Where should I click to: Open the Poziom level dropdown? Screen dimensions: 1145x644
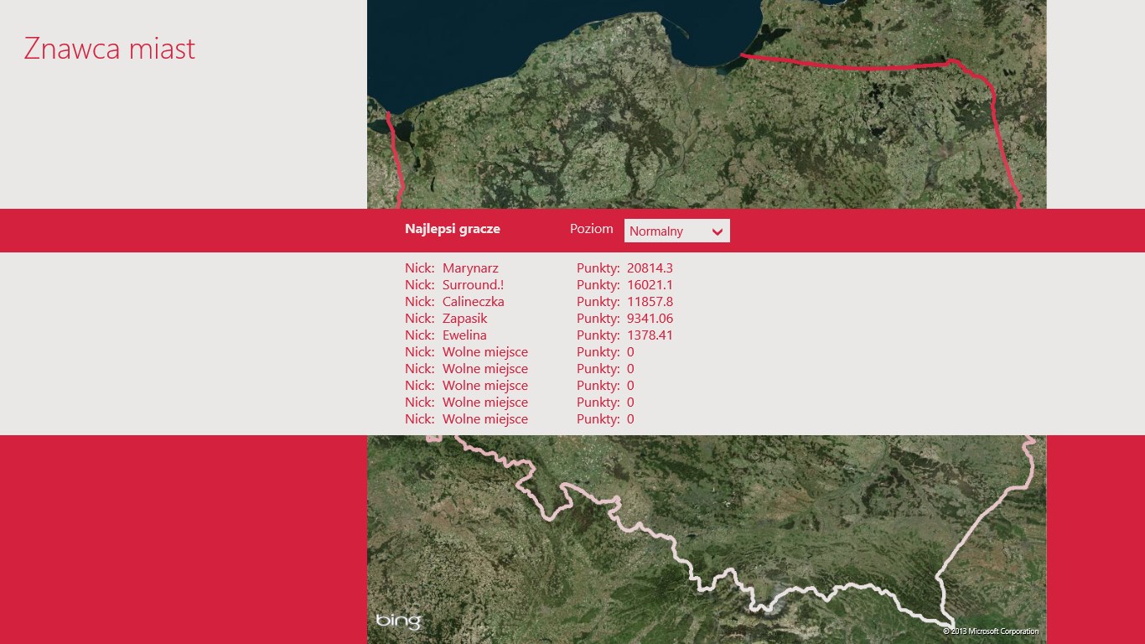point(677,231)
